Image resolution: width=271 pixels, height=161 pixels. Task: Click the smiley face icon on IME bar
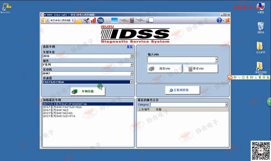[243, 77]
